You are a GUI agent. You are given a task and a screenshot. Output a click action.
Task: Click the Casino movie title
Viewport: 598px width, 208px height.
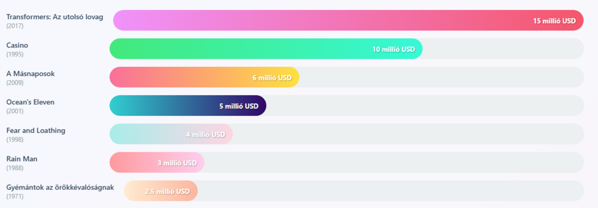17,45
